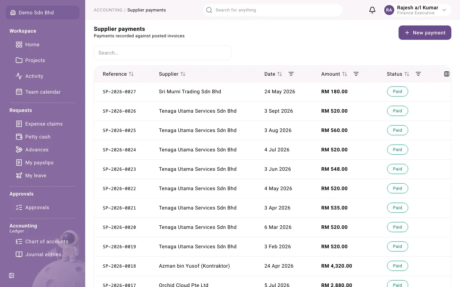Collapse the sidebar panel
460x287 pixels.
(x=11, y=276)
